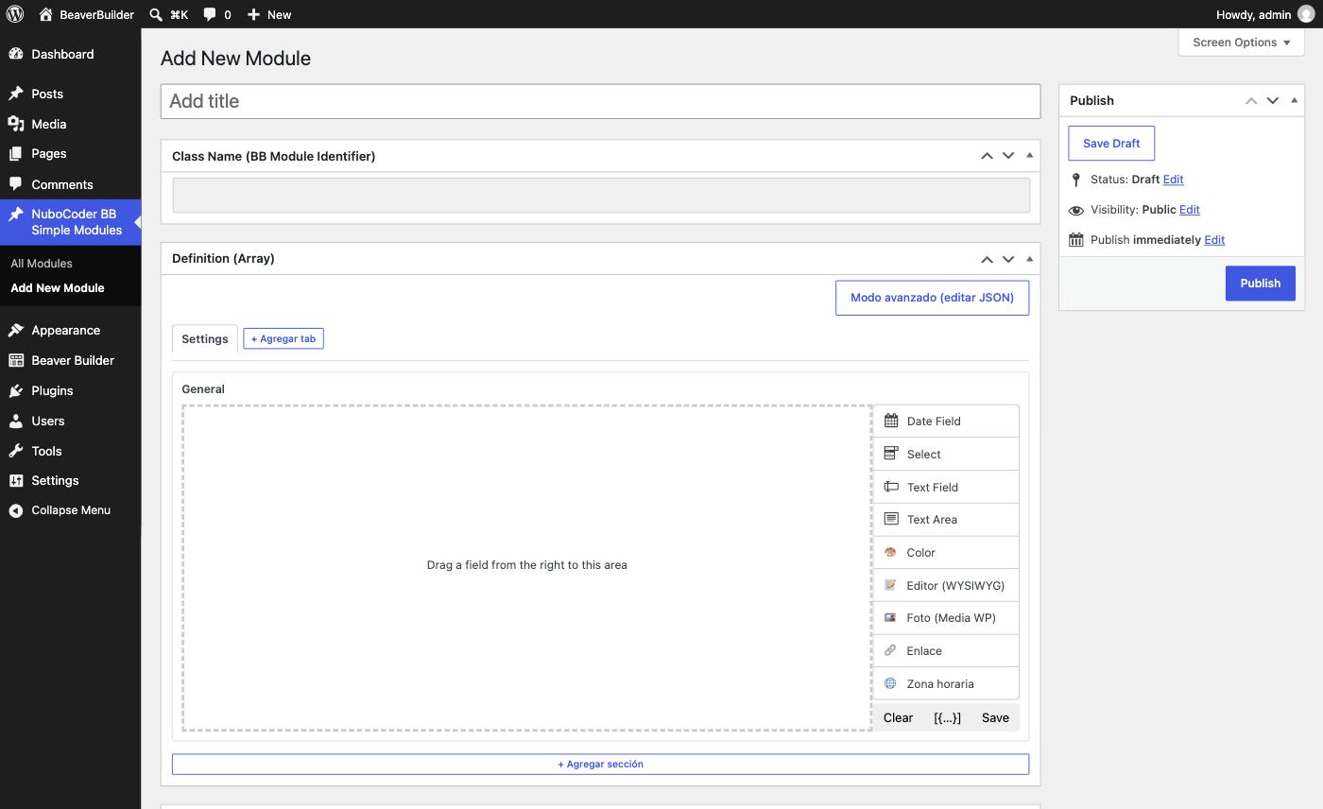Image resolution: width=1323 pixels, height=809 pixels.
Task: Click the Settings sliders icon
Action: (16, 480)
